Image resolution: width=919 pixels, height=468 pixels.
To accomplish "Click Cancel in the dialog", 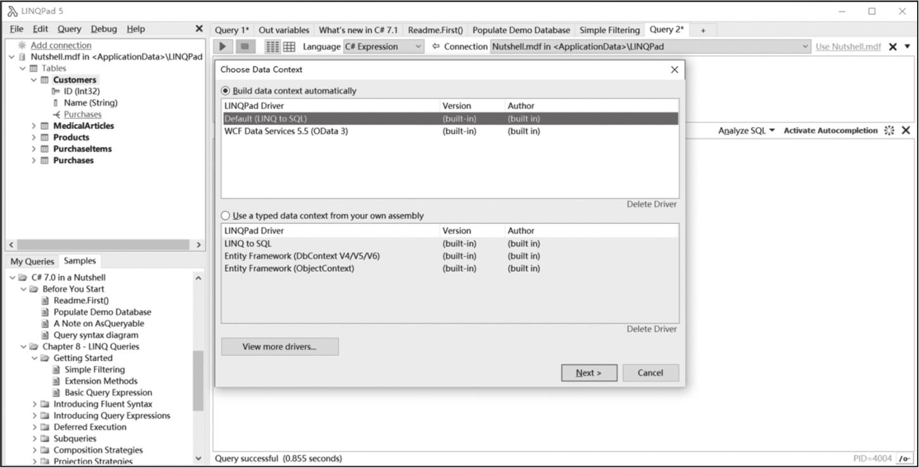I will coord(650,373).
